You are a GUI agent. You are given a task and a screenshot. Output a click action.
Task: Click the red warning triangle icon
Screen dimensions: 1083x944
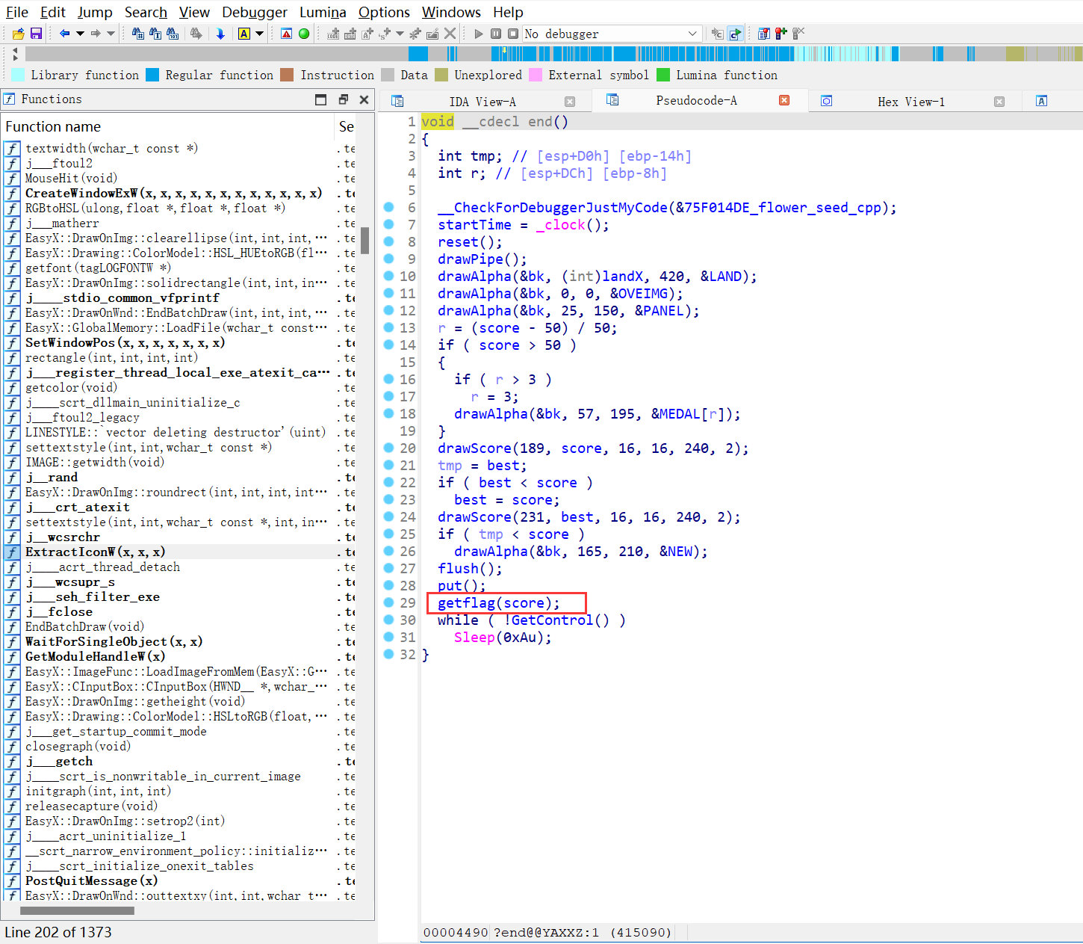[287, 34]
